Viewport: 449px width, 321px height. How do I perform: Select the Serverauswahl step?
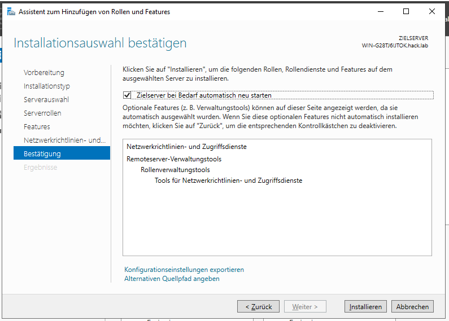[x=46, y=100]
